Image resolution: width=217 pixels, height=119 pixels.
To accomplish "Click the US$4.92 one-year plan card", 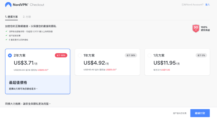I will [107, 62].
